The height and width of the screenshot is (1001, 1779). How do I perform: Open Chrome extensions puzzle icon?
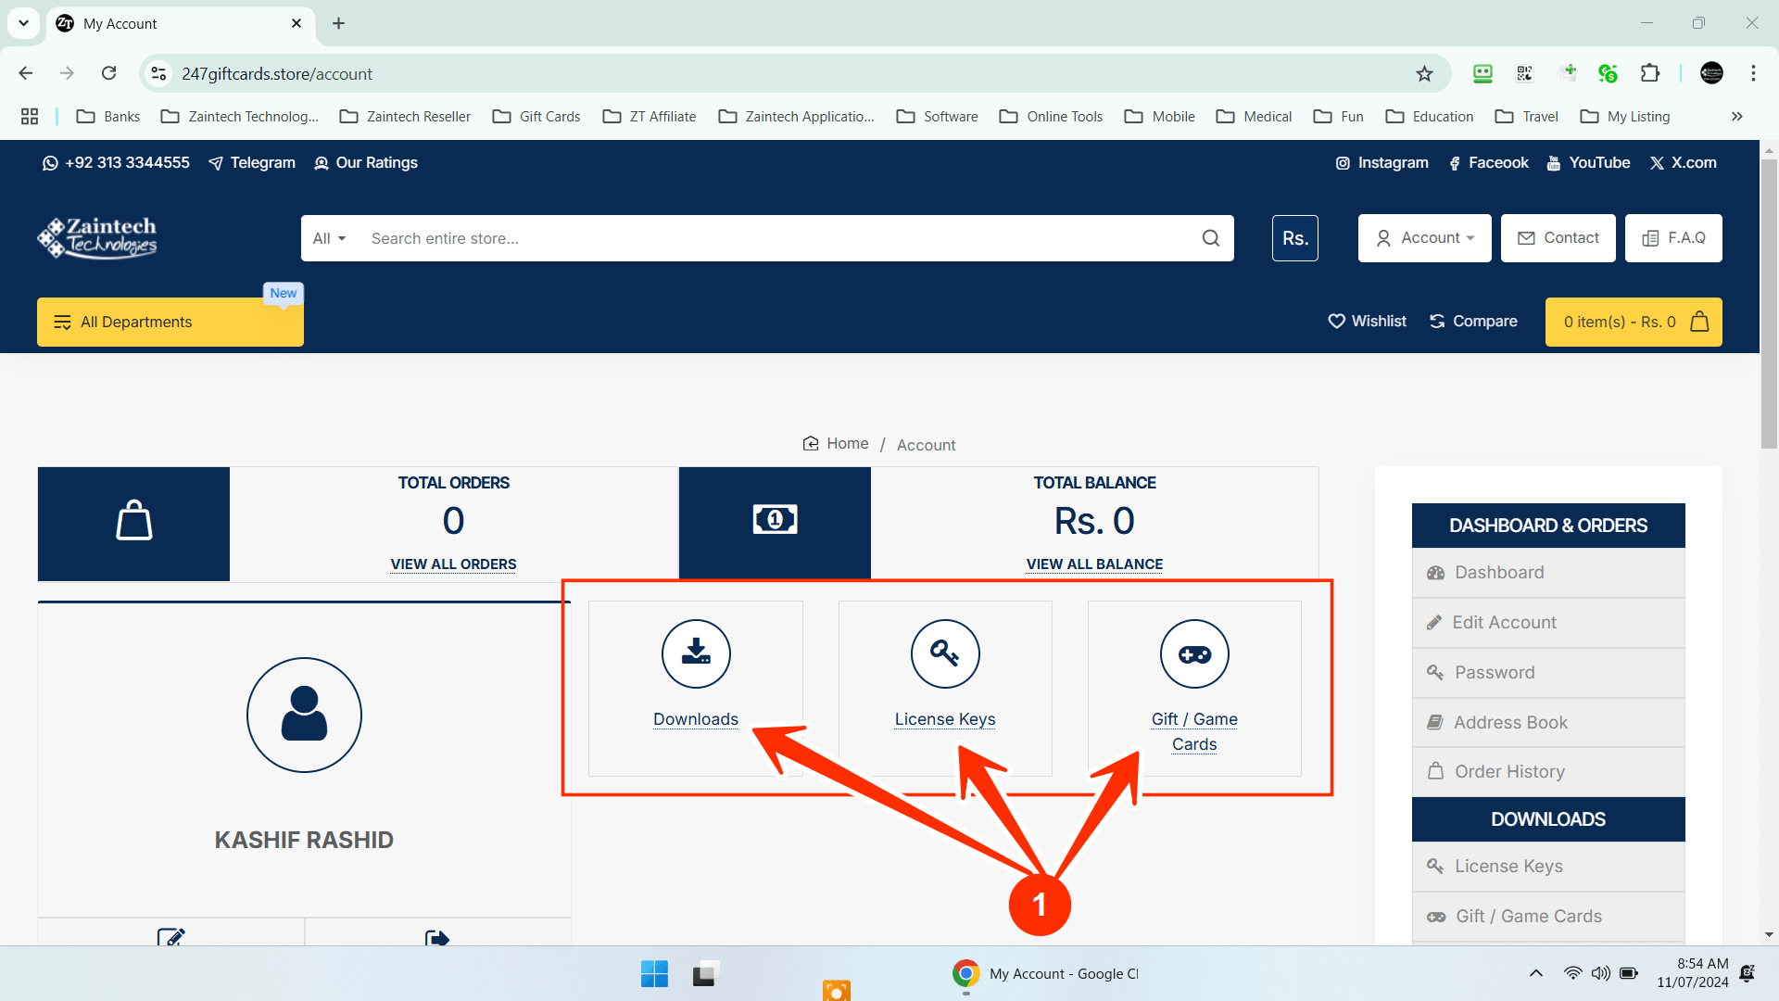click(x=1650, y=73)
